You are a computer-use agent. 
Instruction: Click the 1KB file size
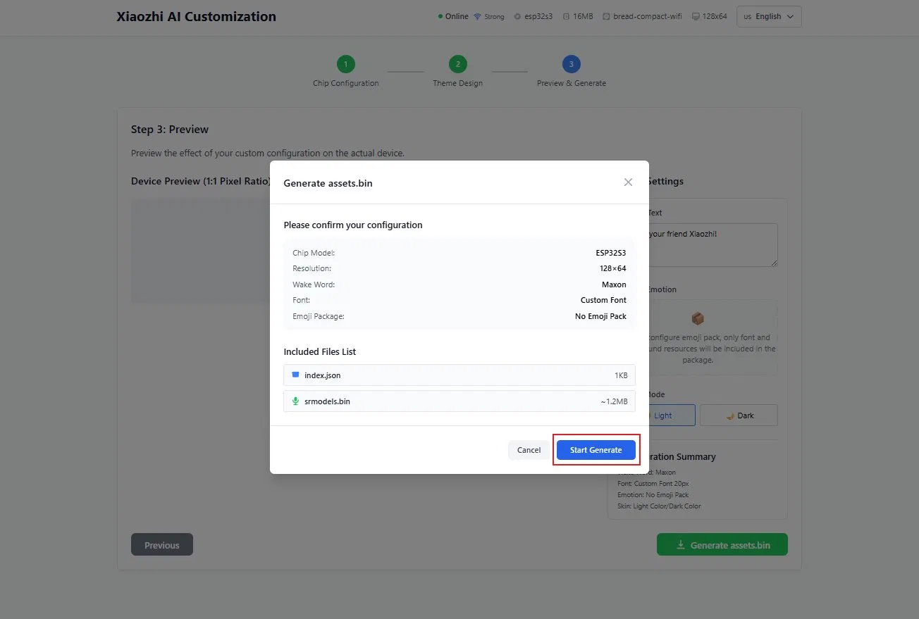[x=621, y=375]
